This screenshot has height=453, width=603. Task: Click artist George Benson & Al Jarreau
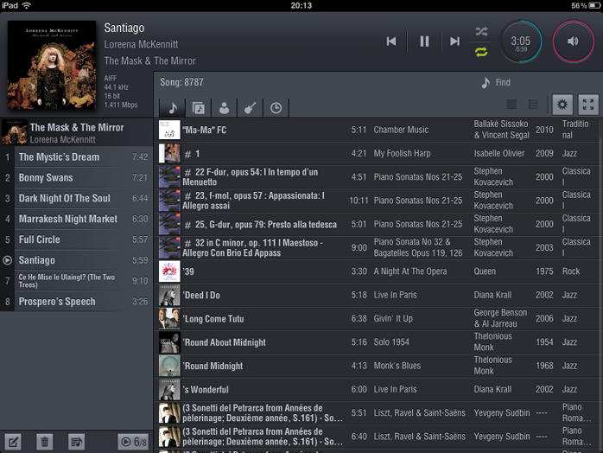500,318
